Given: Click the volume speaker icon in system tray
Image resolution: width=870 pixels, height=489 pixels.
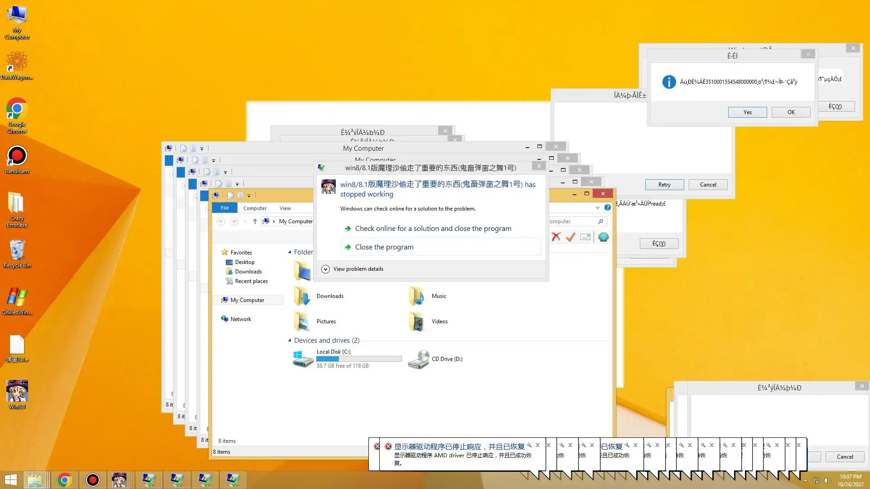Looking at the screenshot, I should 827,480.
